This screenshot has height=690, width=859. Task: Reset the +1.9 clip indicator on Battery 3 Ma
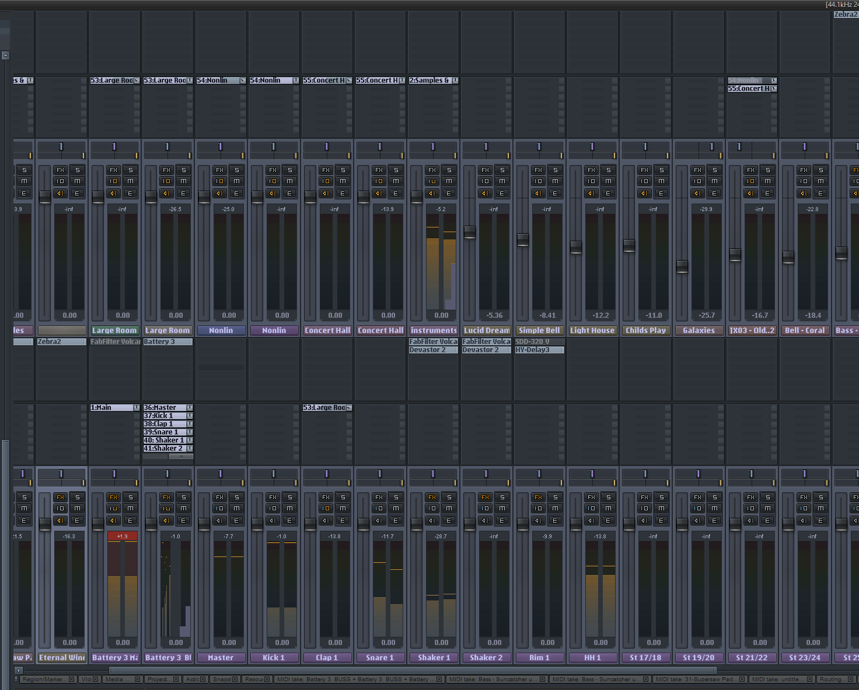(x=123, y=536)
